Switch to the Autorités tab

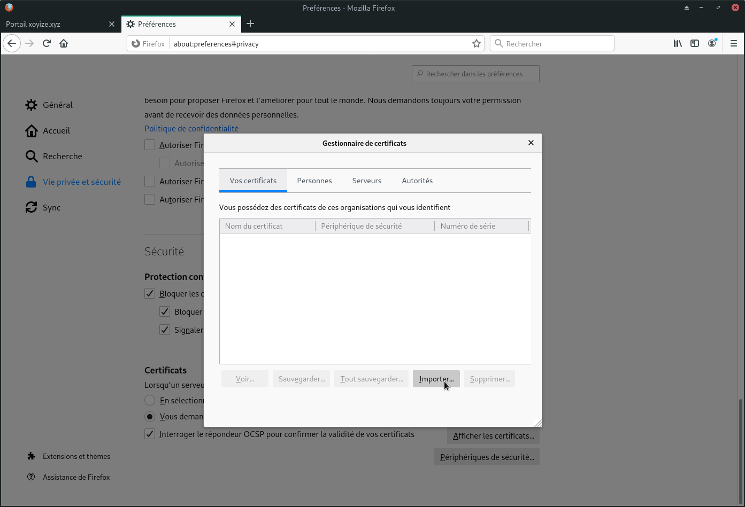pyautogui.click(x=417, y=181)
